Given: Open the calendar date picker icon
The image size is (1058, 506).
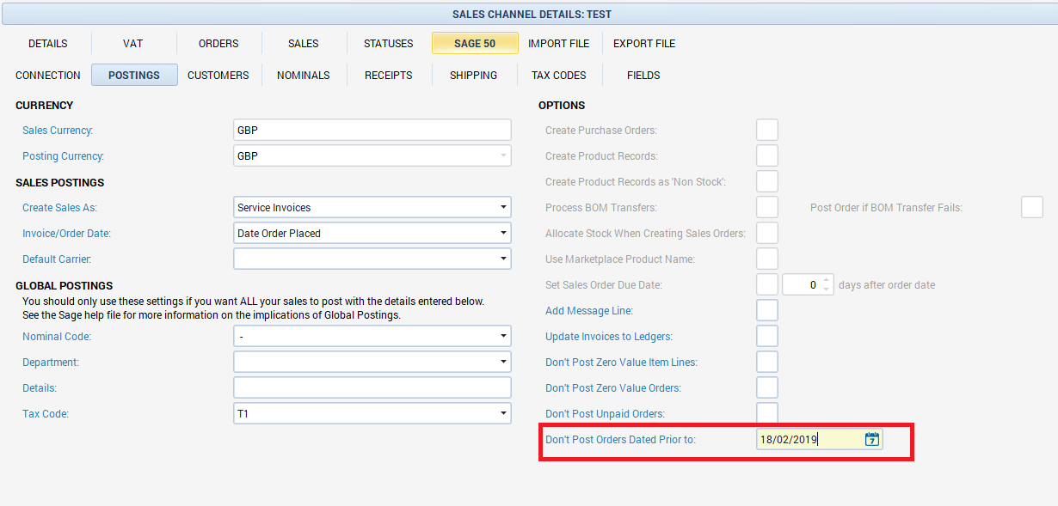Looking at the screenshot, I should [x=871, y=440].
